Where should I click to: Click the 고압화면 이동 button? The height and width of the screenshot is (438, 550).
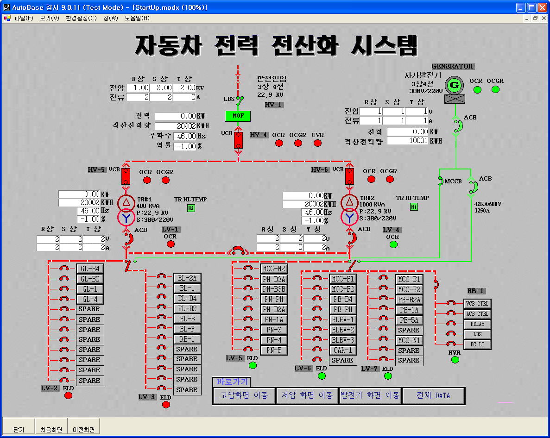[244, 396]
